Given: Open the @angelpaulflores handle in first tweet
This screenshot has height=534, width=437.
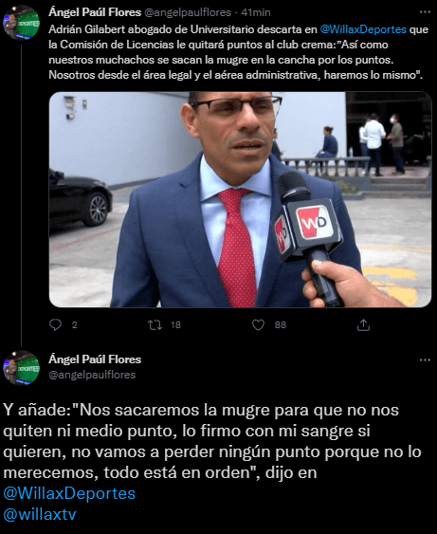Looking at the screenshot, I should tap(188, 12).
